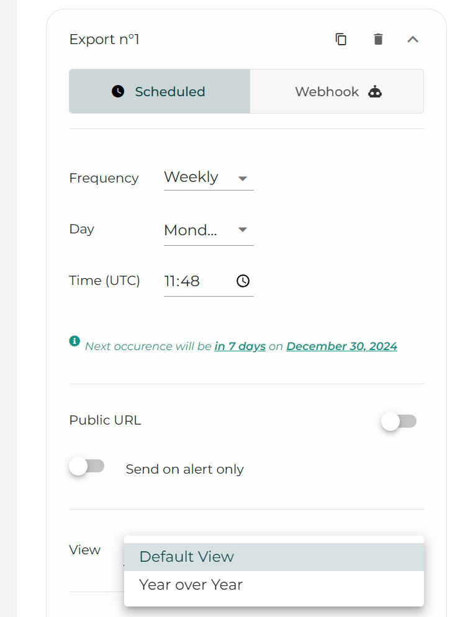Toggle Send on alert only switch
Image resolution: width=465 pixels, height=617 pixels.
[86, 466]
